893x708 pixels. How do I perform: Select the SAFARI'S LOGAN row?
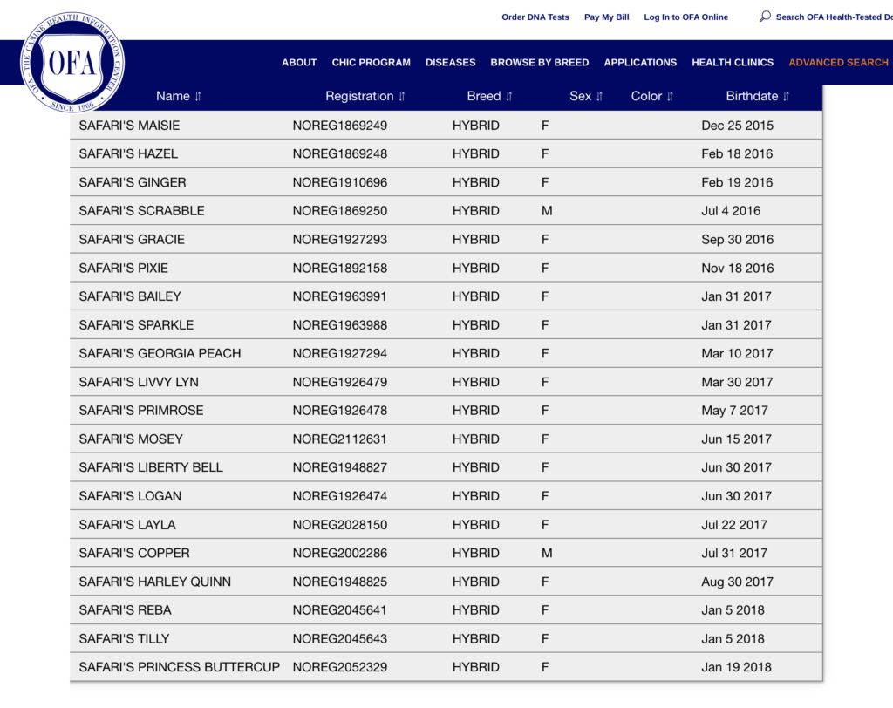coord(446,495)
